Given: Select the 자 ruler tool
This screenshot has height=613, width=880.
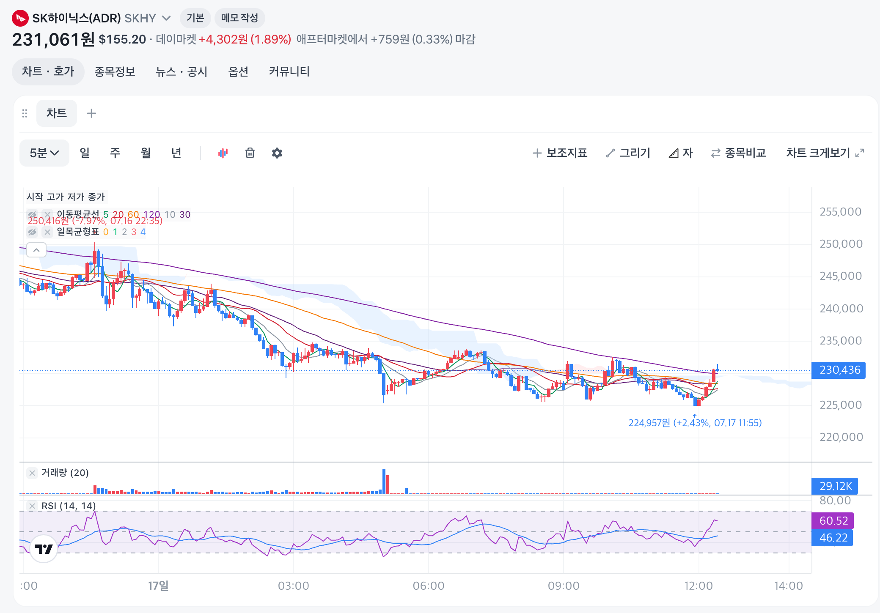Looking at the screenshot, I should coord(681,153).
